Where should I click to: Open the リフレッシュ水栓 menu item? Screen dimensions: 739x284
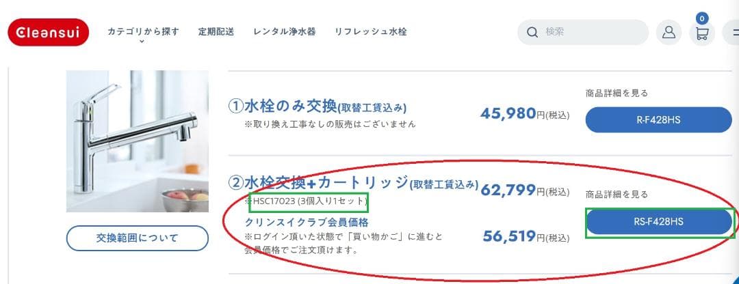(370, 31)
